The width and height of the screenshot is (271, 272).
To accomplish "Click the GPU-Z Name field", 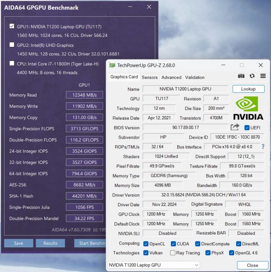I will [x=185, y=89].
